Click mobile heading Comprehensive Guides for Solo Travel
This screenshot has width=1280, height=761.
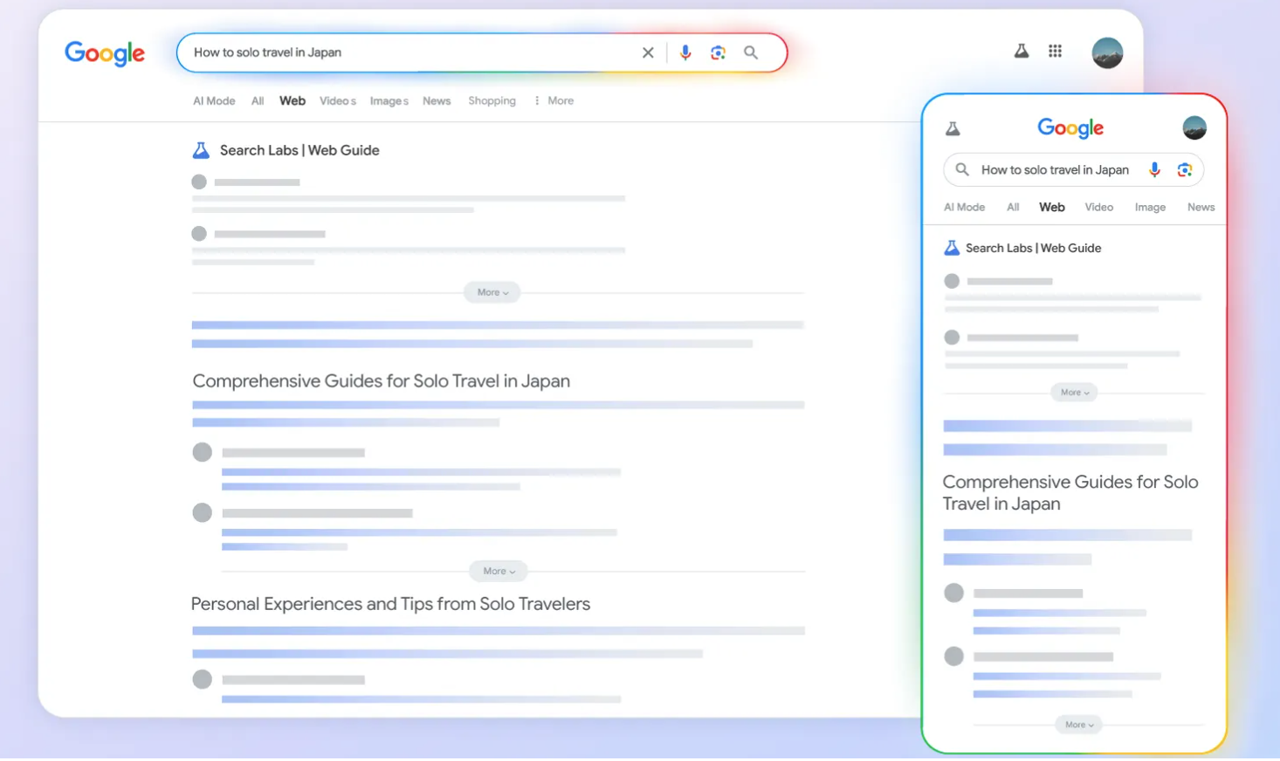click(1070, 493)
